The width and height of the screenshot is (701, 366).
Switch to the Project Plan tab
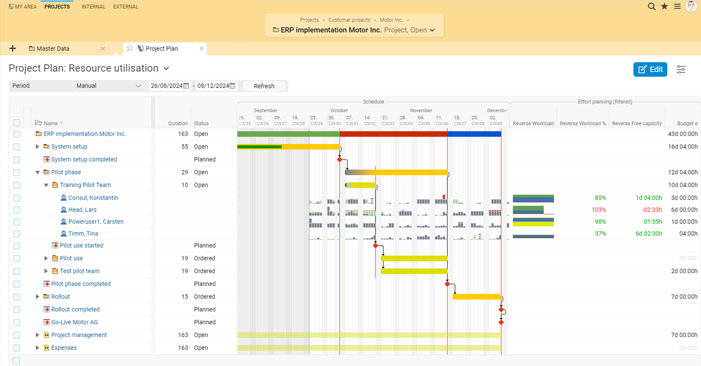(165, 48)
